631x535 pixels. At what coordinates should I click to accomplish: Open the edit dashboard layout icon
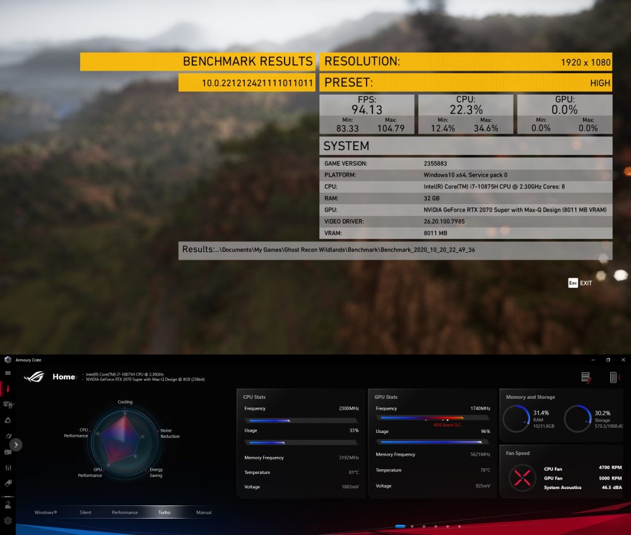click(x=586, y=377)
